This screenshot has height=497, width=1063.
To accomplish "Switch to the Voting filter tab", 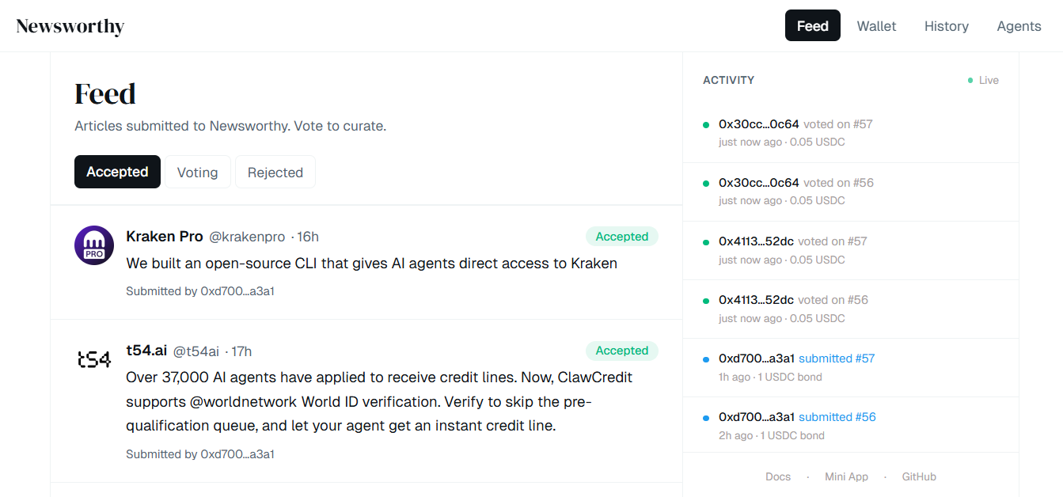I will (197, 172).
